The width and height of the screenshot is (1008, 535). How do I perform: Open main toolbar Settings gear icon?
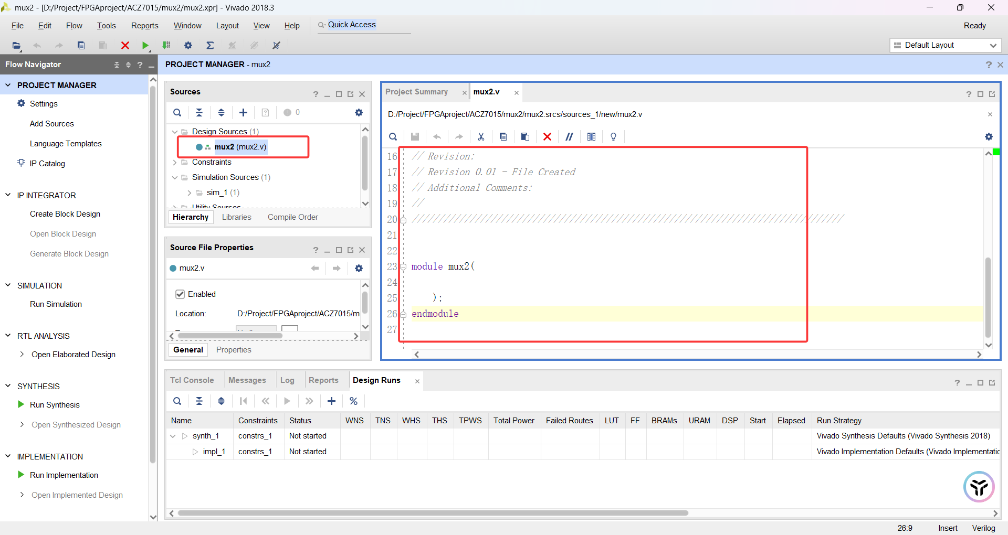[x=188, y=46]
